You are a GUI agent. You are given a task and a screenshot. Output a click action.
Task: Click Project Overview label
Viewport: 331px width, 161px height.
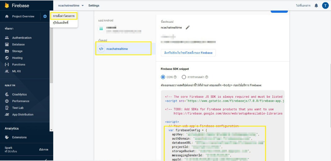(x=23, y=16)
